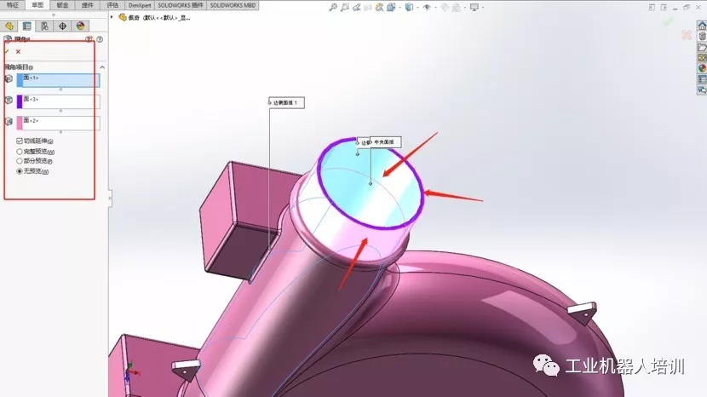Open the FeatureManager design tree tab
The height and width of the screenshot is (397, 707).
(9, 26)
